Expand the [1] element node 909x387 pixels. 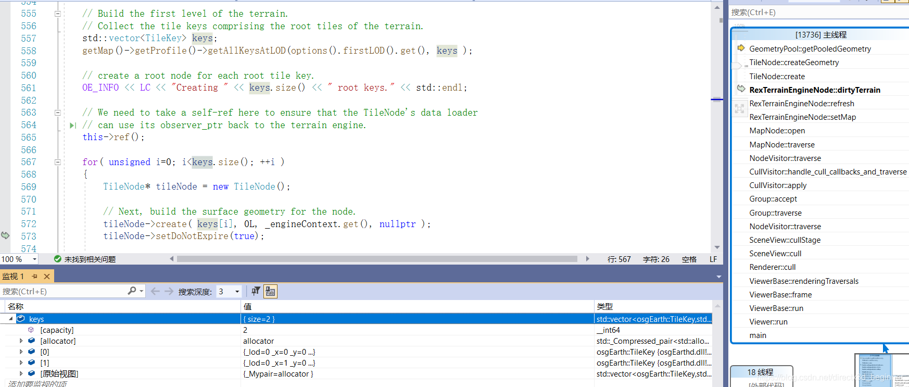[x=21, y=363]
